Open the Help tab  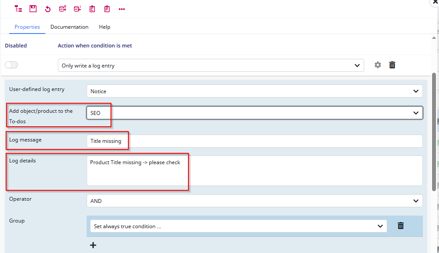tap(104, 27)
